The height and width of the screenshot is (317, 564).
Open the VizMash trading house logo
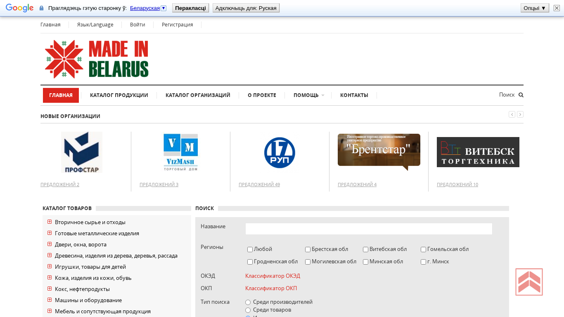(181, 152)
